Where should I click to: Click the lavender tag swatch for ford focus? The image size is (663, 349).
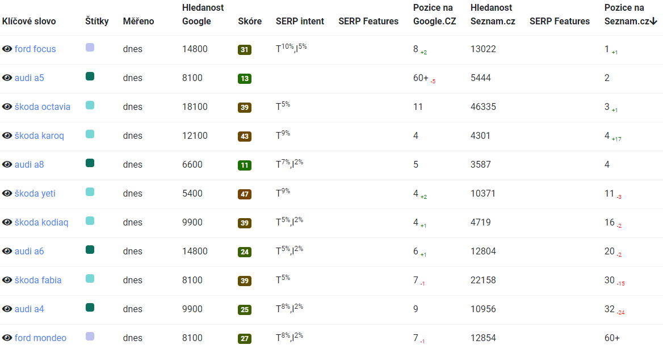point(90,47)
